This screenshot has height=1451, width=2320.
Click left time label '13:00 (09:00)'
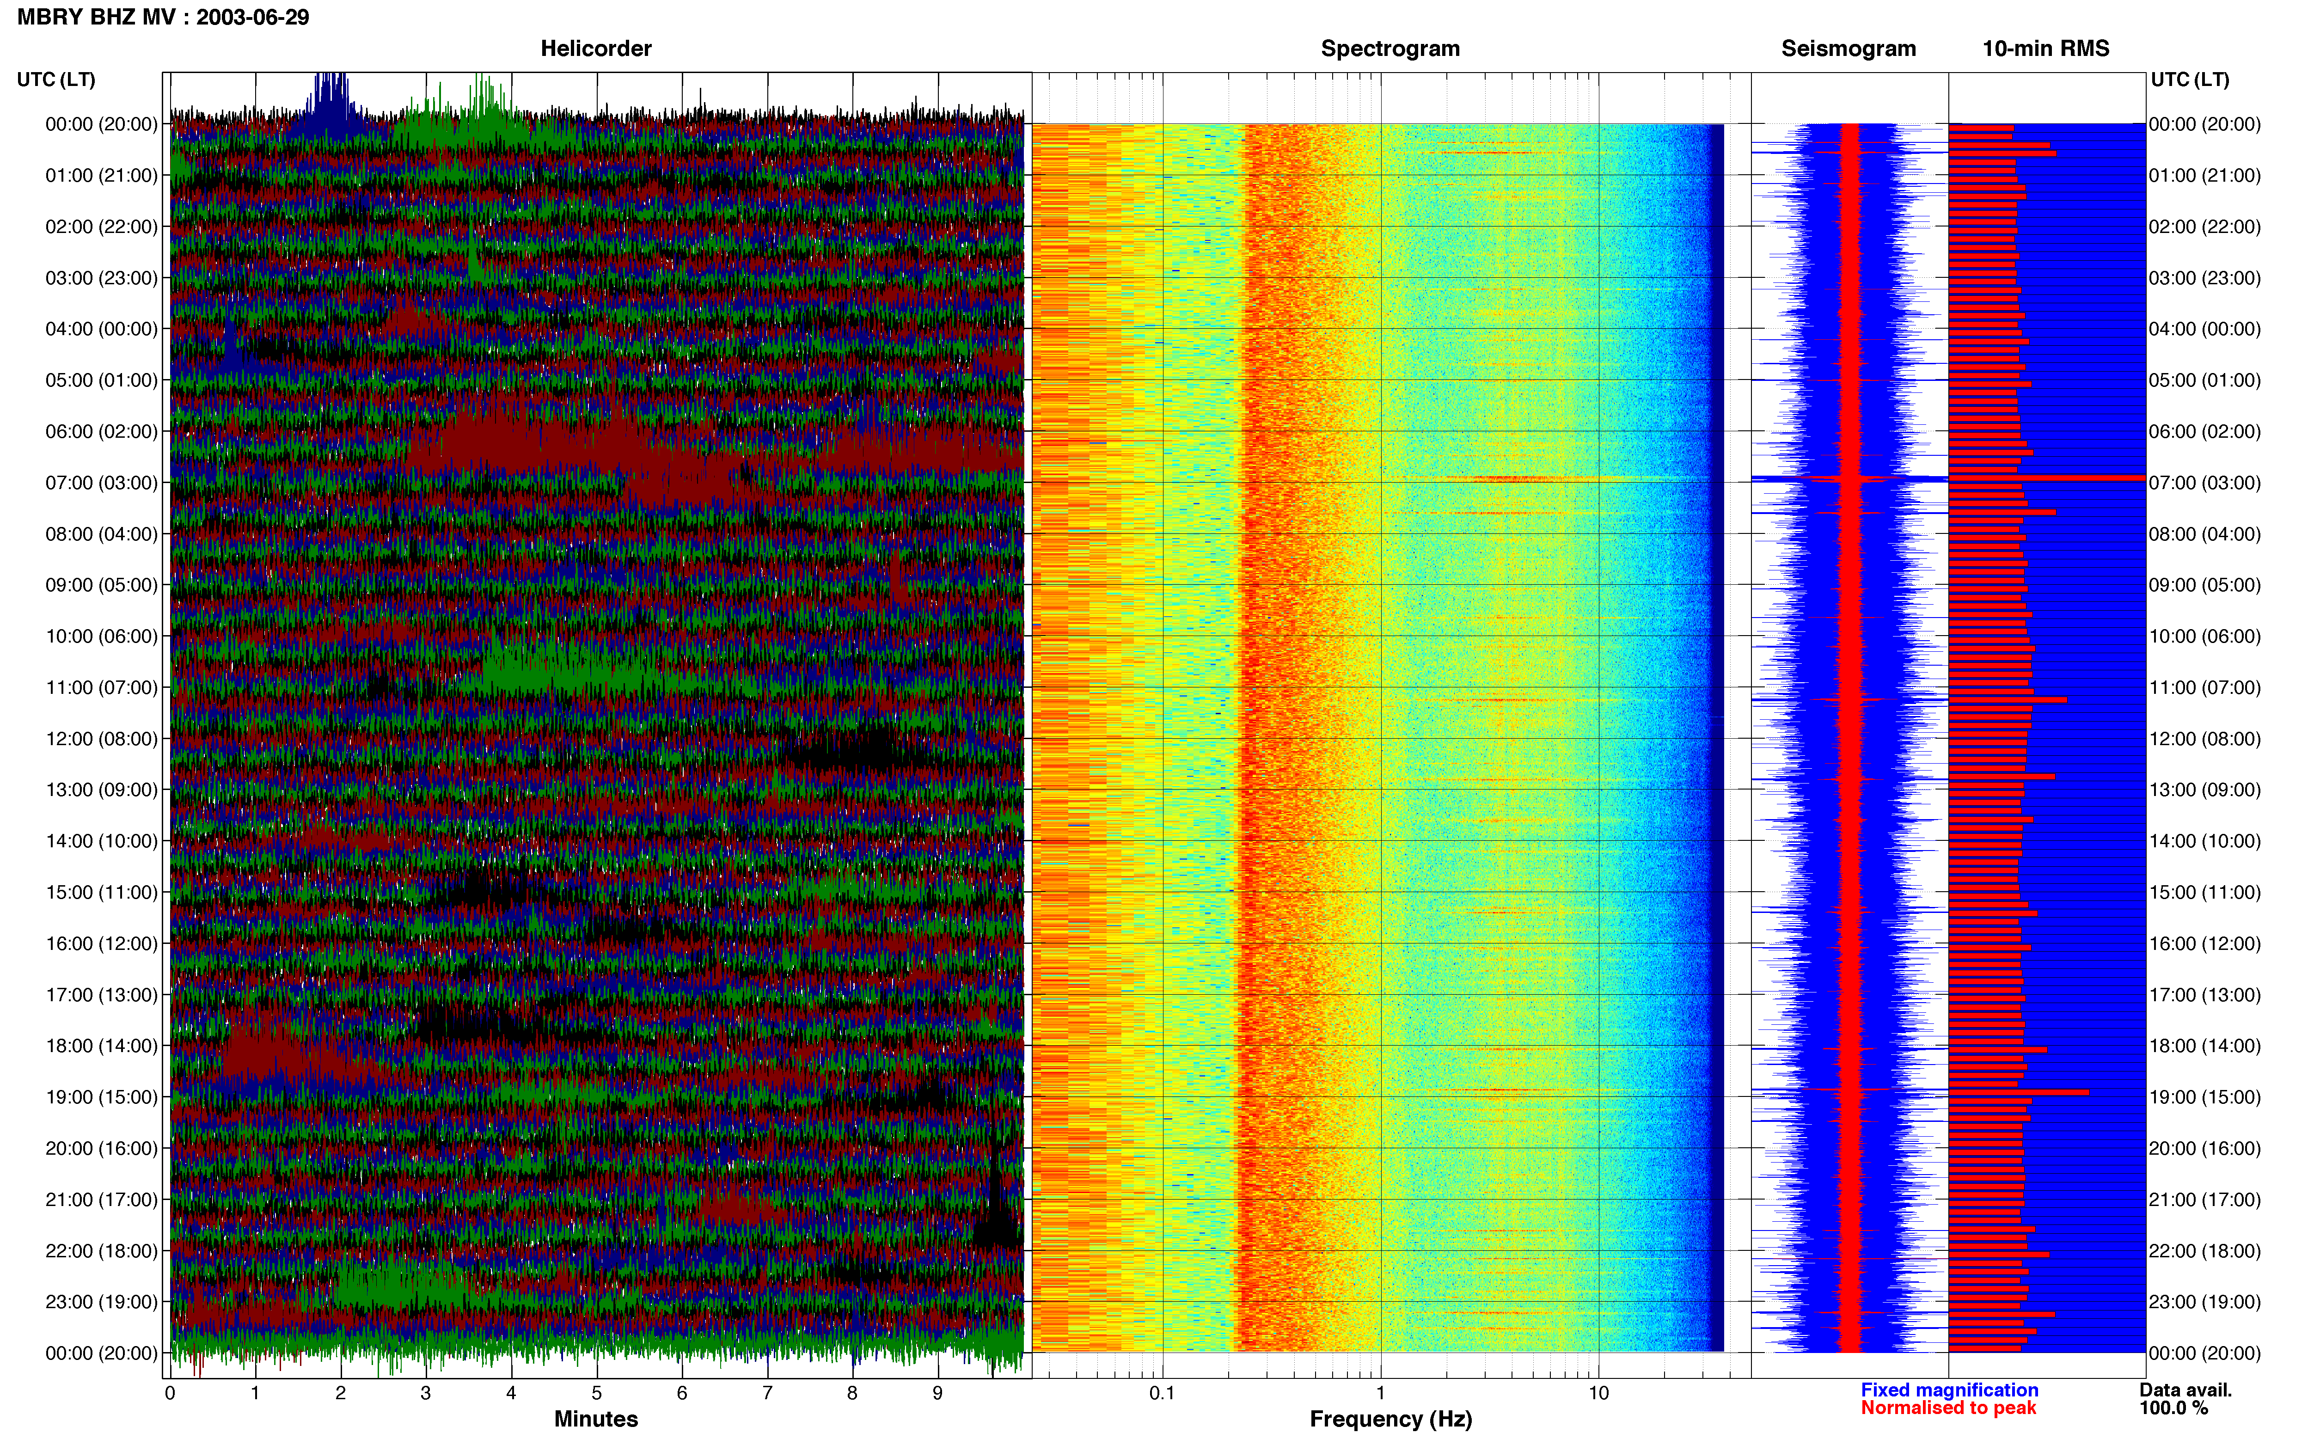click(101, 789)
